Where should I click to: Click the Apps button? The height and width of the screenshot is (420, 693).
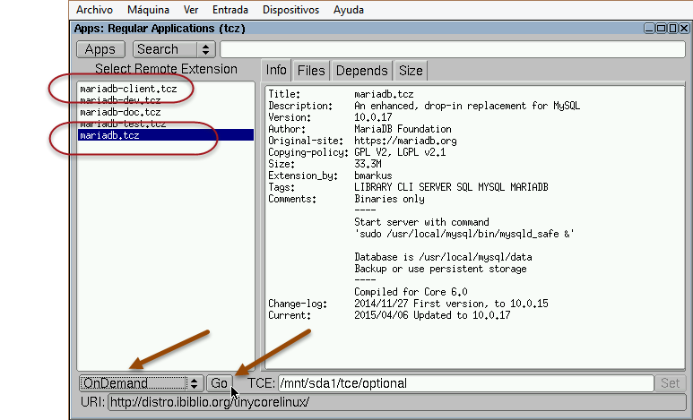(100, 49)
